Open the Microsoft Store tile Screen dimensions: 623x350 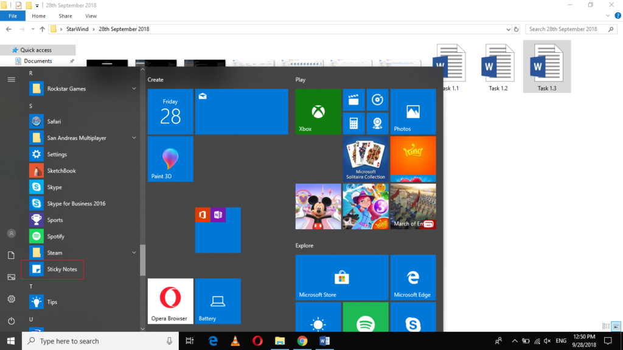coord(341,277)
